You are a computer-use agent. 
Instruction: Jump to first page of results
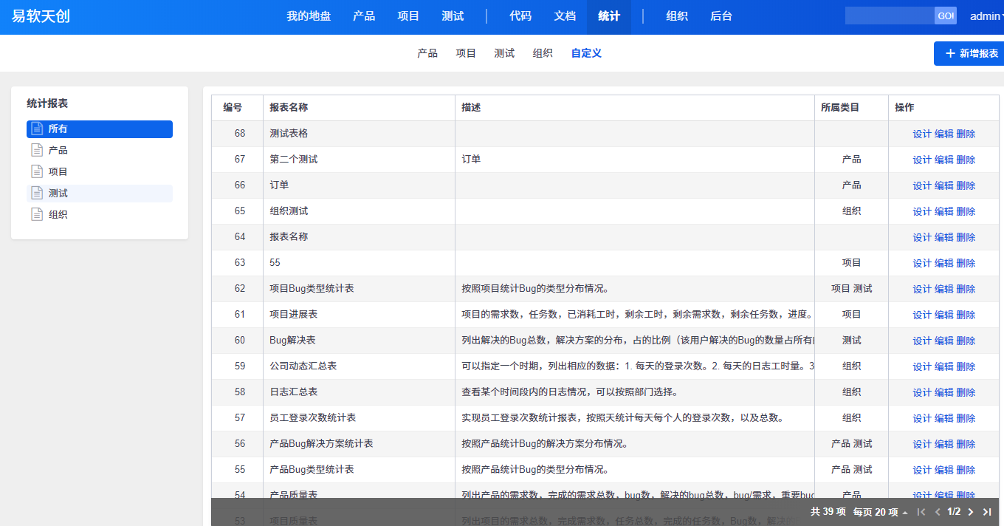pyautogui.click(x=921, y=512)
